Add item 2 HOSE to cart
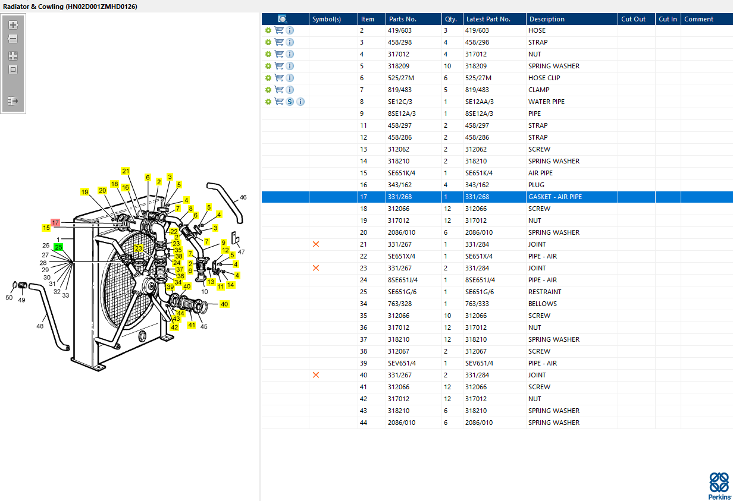 click(279, 30)
